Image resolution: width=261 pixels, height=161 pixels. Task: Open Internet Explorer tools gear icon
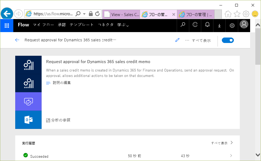(x=246, y=14)
